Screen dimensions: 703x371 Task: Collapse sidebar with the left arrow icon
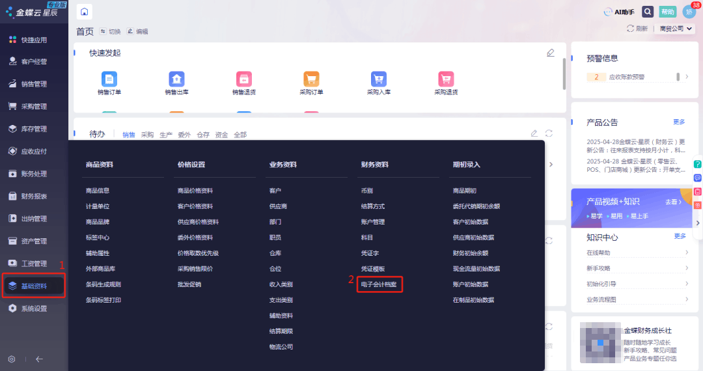click(39, 359)
